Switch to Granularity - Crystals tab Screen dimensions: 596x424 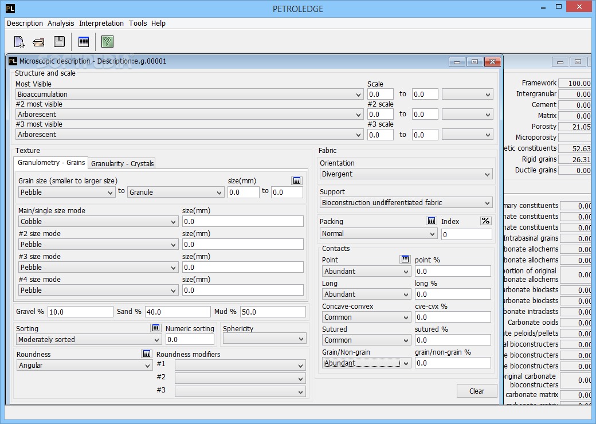click(x=123, y=163)
